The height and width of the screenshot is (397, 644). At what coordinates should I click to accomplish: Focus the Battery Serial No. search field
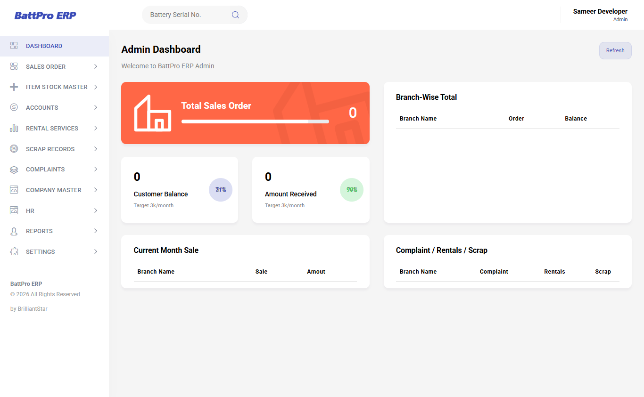[195, 15]
